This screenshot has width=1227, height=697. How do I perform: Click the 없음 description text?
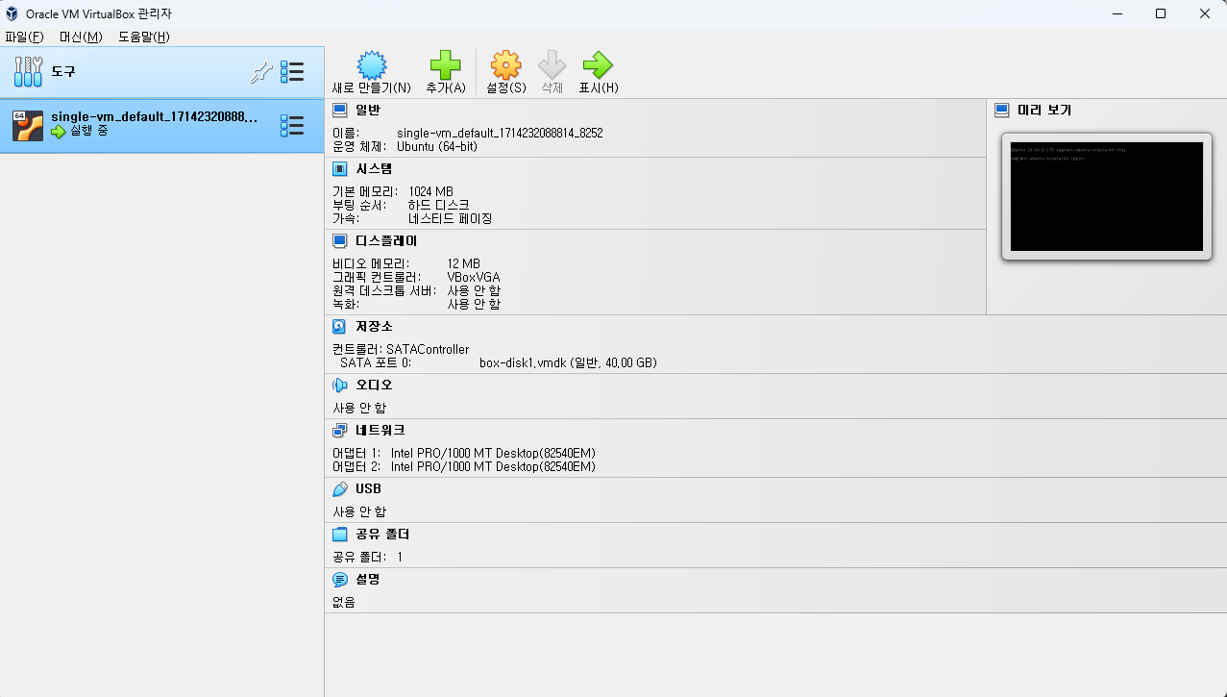[344, 603]
